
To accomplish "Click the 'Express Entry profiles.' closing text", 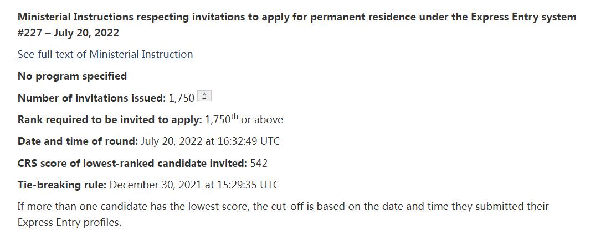I will coord(69,223).
